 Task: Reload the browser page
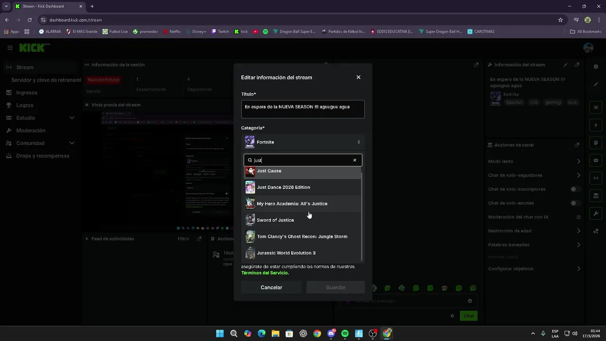pos(29,20)
